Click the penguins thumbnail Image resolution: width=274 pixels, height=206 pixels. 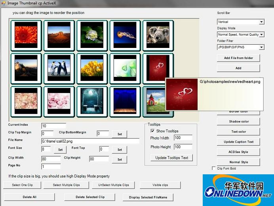click(x=59, y=65)
